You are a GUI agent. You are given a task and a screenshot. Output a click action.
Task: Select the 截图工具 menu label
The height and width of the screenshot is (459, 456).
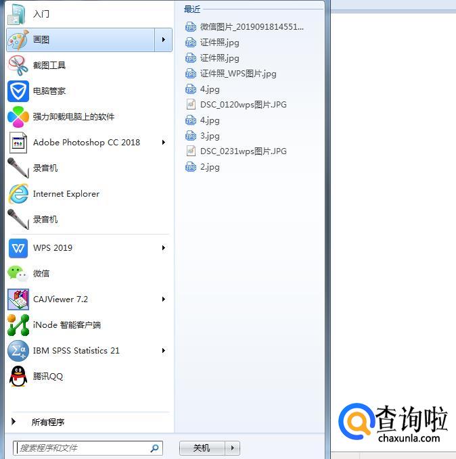point(49,66)
